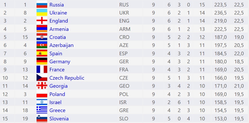Click the England flag icon
This screenshot has height=123, width=249.
[42, 20]
